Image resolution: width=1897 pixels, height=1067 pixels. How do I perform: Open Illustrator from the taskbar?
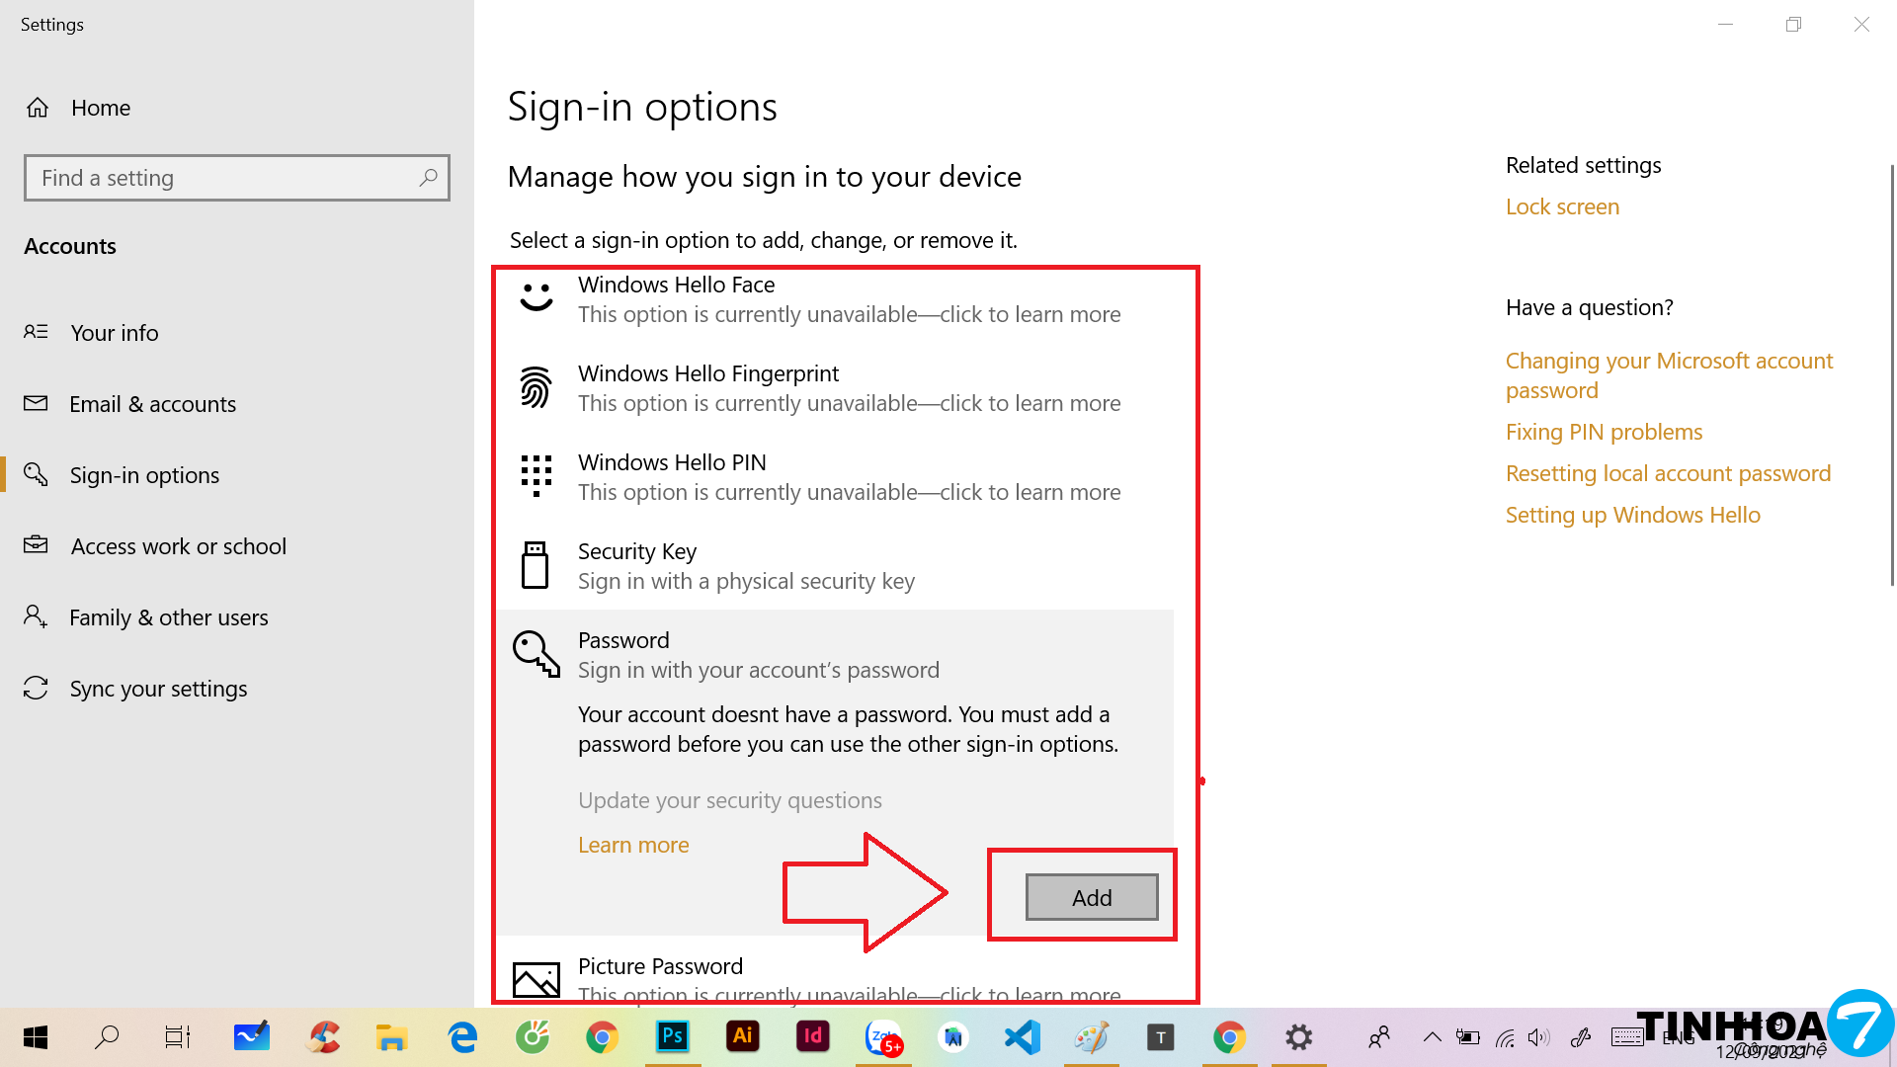[x=742, y=1036]
